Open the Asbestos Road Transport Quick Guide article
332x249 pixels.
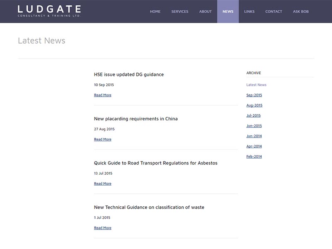(156, 163)
